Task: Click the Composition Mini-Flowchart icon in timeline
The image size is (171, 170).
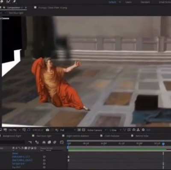Action: click(x=30, y=142)
